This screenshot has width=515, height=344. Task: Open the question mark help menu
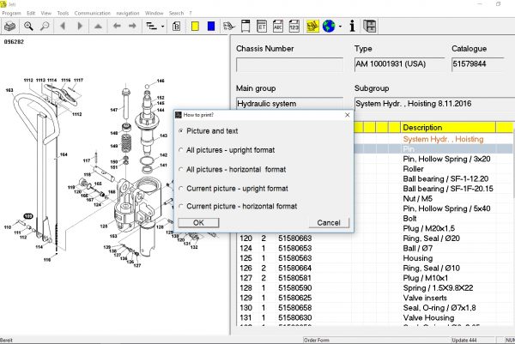pyautogui.click(x=191, y=13)
